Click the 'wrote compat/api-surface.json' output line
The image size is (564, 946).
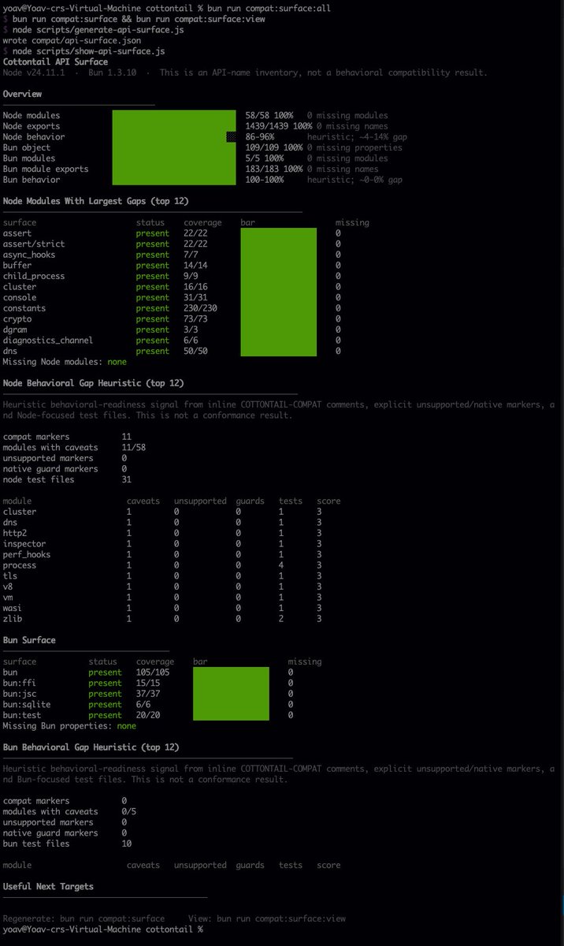[72, 40]
